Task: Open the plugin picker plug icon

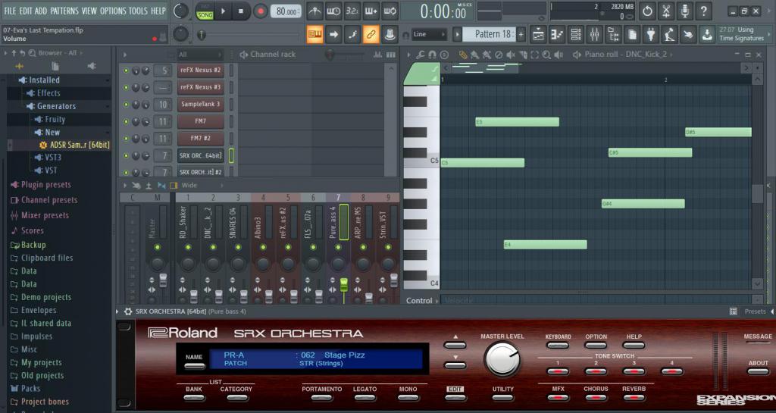Action: [651, 35]
